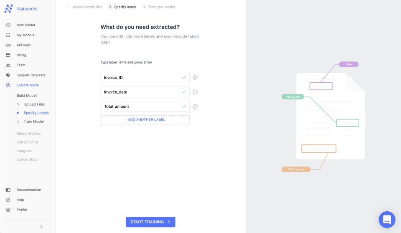Select Train Model step in sidebar
The width and height of the screenshot is (401, 233).
(33, 122)
